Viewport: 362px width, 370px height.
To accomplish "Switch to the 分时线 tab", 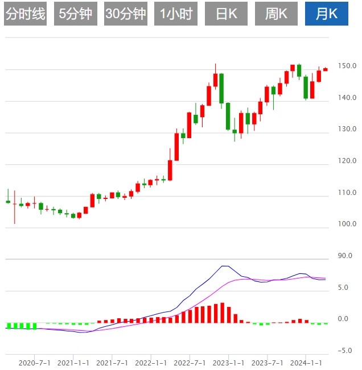I will tap(25, 14).
